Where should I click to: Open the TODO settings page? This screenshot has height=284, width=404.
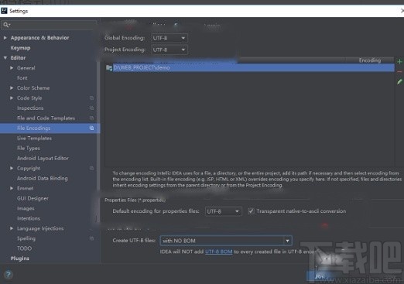coord(24,248)
